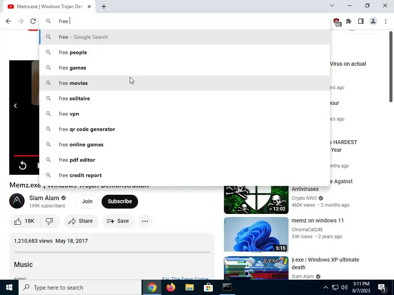394x295 pixels.
Task: Open 'memz on windows 11' thumbnail
Action: [256, 234]
